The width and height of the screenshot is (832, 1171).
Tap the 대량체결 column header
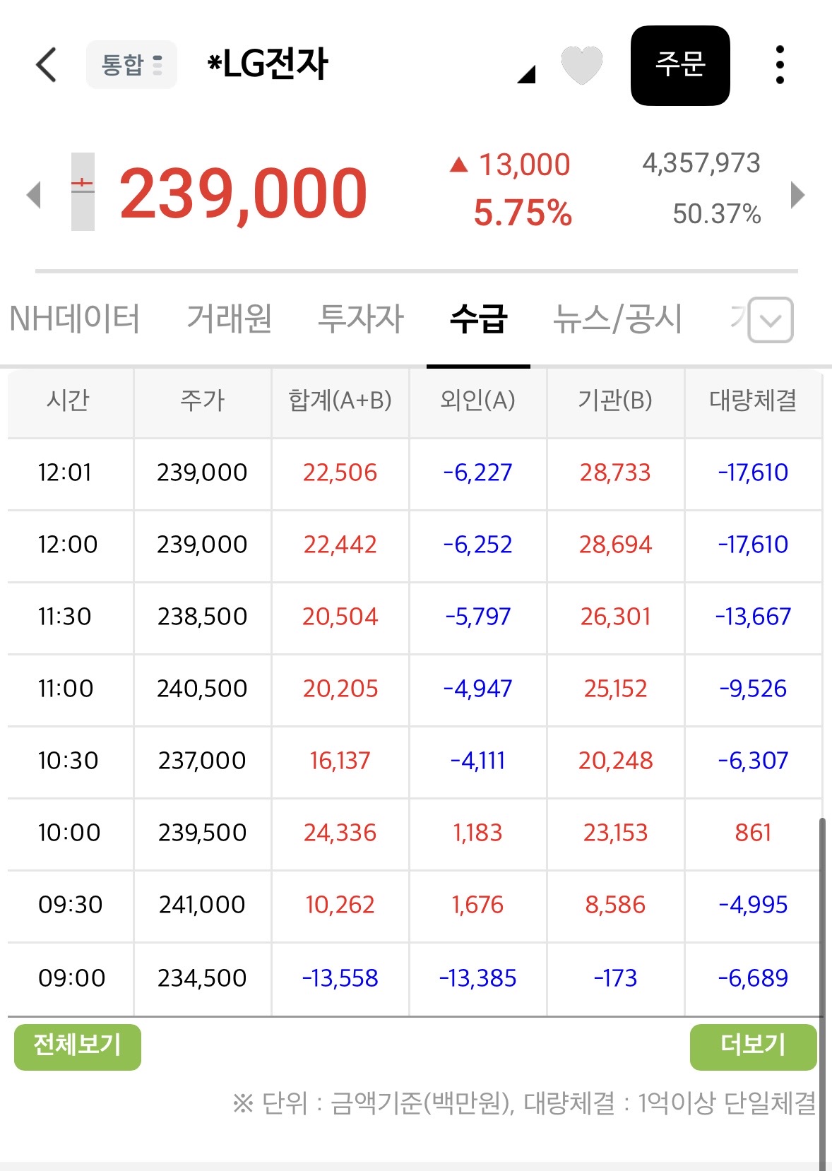[753, 400]
